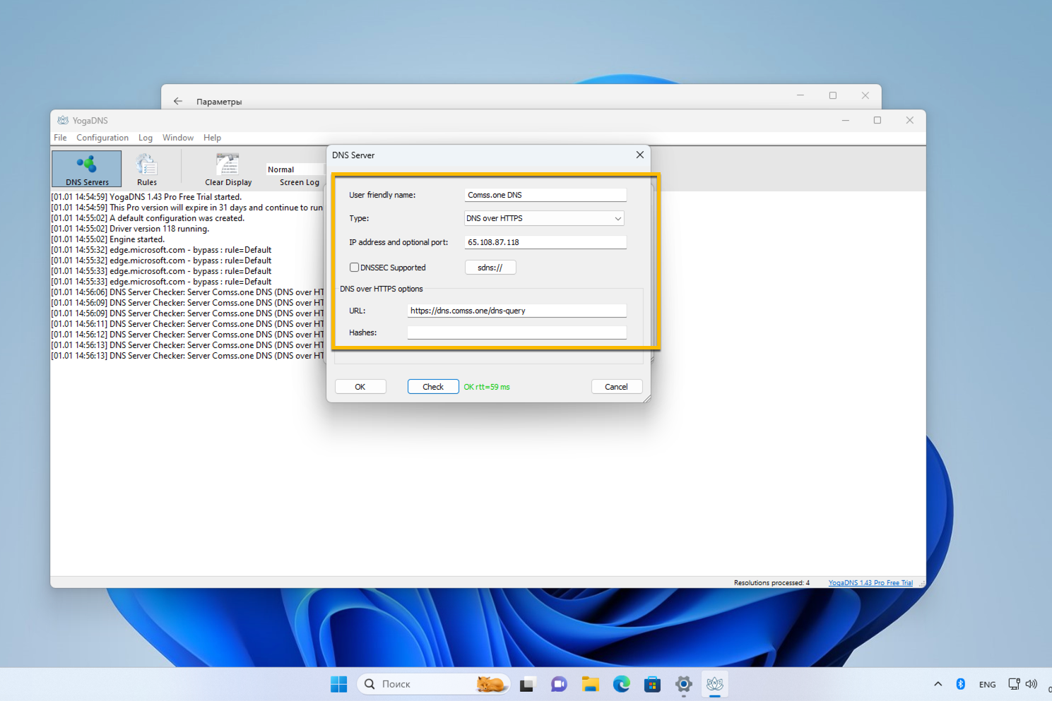The image size is (1052, 701).
Task: Click the 'A default configuration was created.' log line
Action: tap(148, 218)
